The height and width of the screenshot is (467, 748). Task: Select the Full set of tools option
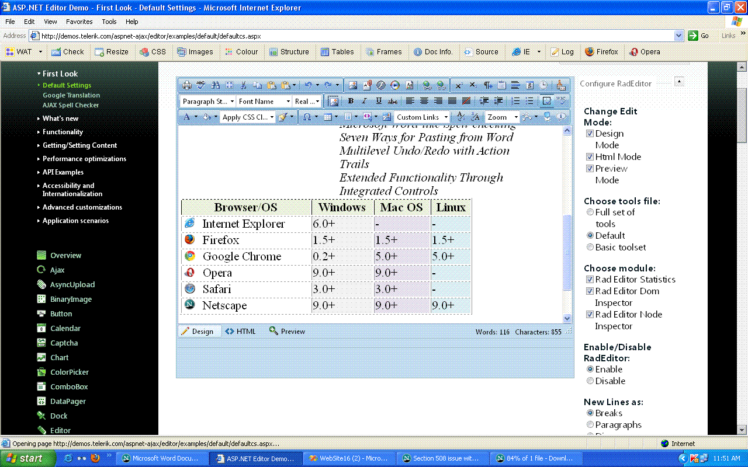click(590, 212)
